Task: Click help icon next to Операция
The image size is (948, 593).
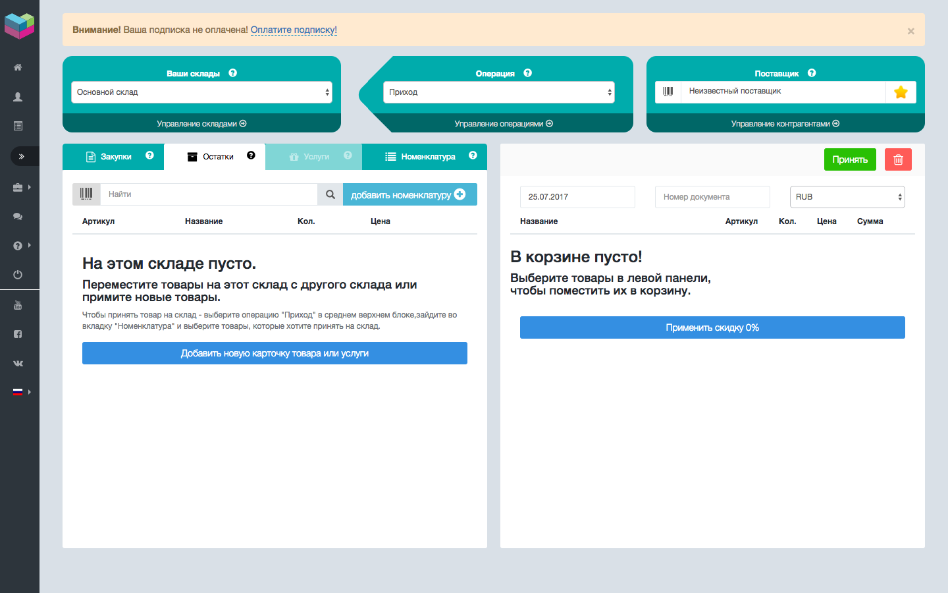Action: (527, 73)
